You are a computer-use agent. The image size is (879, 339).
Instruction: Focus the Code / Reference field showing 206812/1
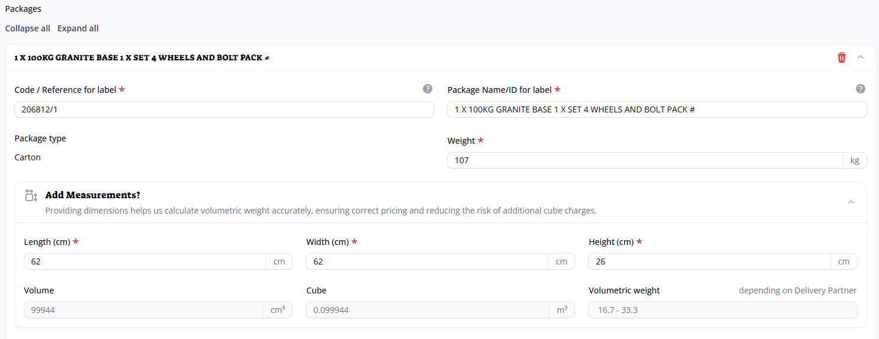point(224,109)
